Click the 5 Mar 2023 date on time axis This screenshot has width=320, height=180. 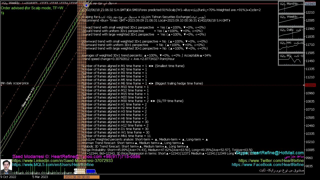click(40, 177)
